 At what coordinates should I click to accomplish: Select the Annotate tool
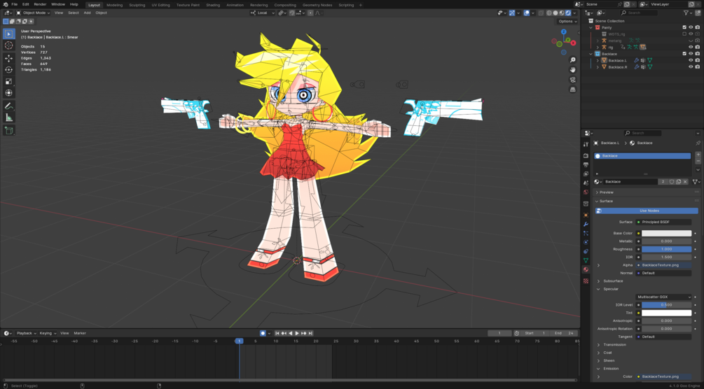coord(8,106)
